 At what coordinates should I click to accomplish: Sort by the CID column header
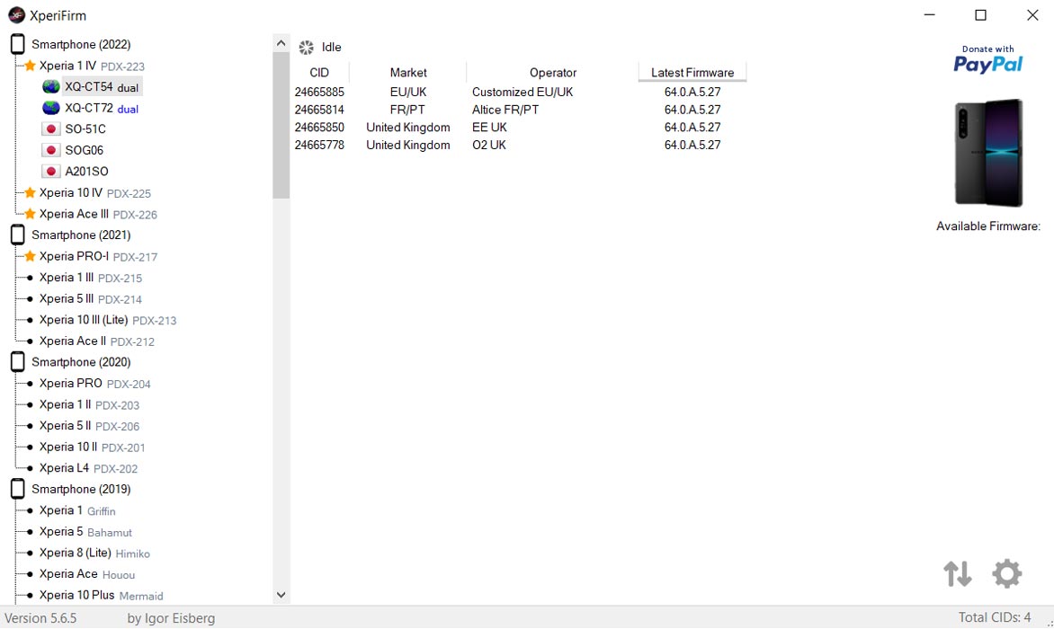[319, 73]
